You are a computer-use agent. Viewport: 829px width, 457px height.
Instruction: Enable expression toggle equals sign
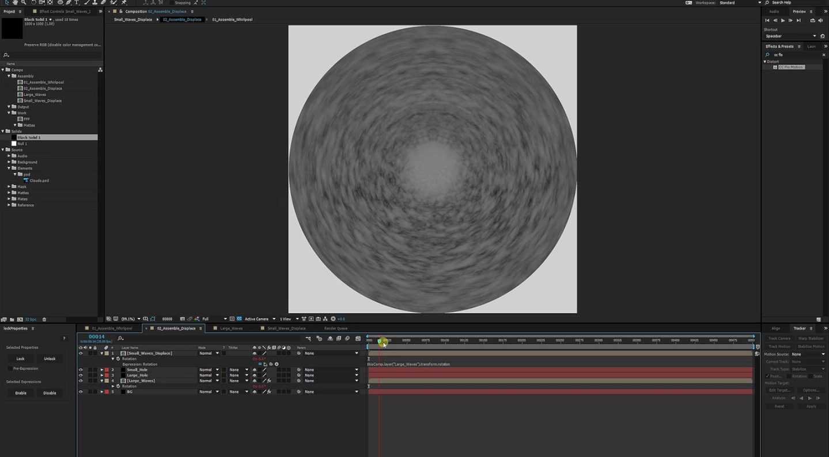260,364
